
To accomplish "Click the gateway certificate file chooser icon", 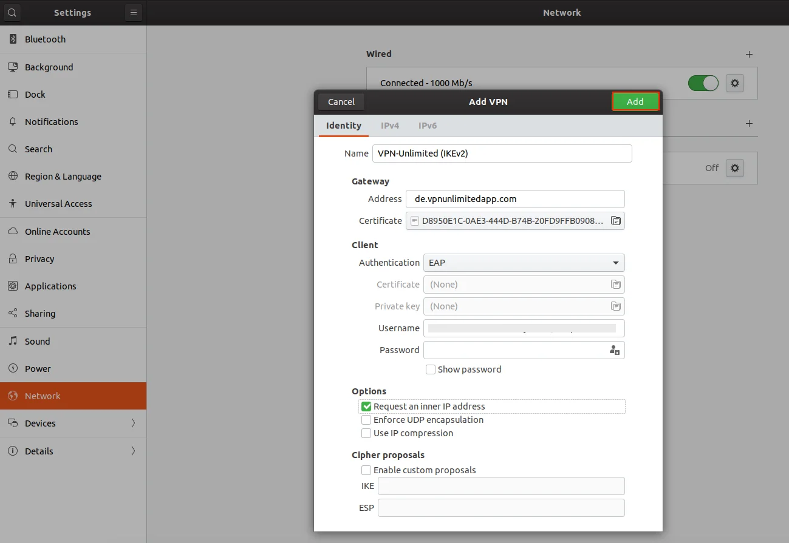I will pyautogui.click(x=615, y=221).
